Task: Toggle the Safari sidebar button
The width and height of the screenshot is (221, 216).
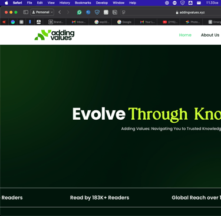Action: tap(26, 12)
